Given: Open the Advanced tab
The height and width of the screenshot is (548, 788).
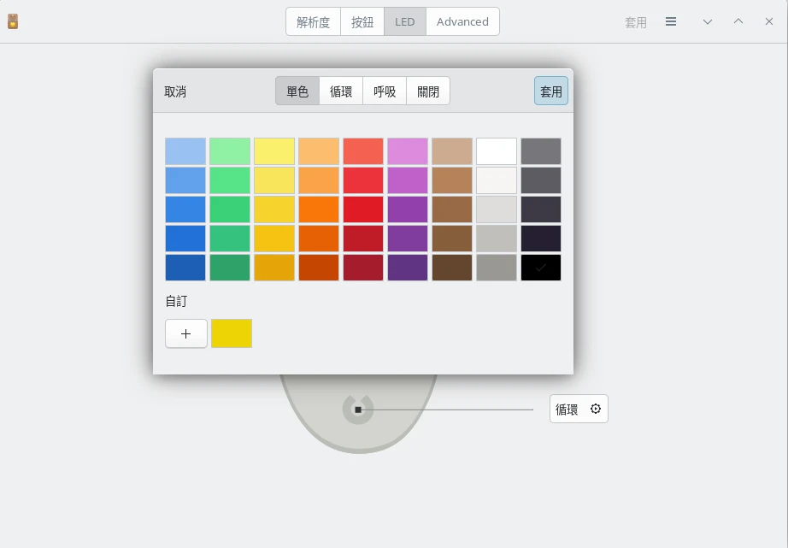Looking at the screenshot, I should pyautogui.click(x=462, y=22).
